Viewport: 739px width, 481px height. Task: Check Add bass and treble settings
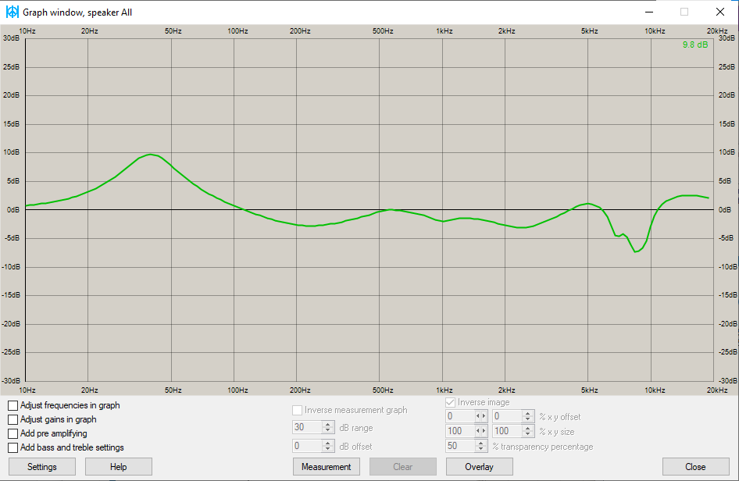point(13,447)
